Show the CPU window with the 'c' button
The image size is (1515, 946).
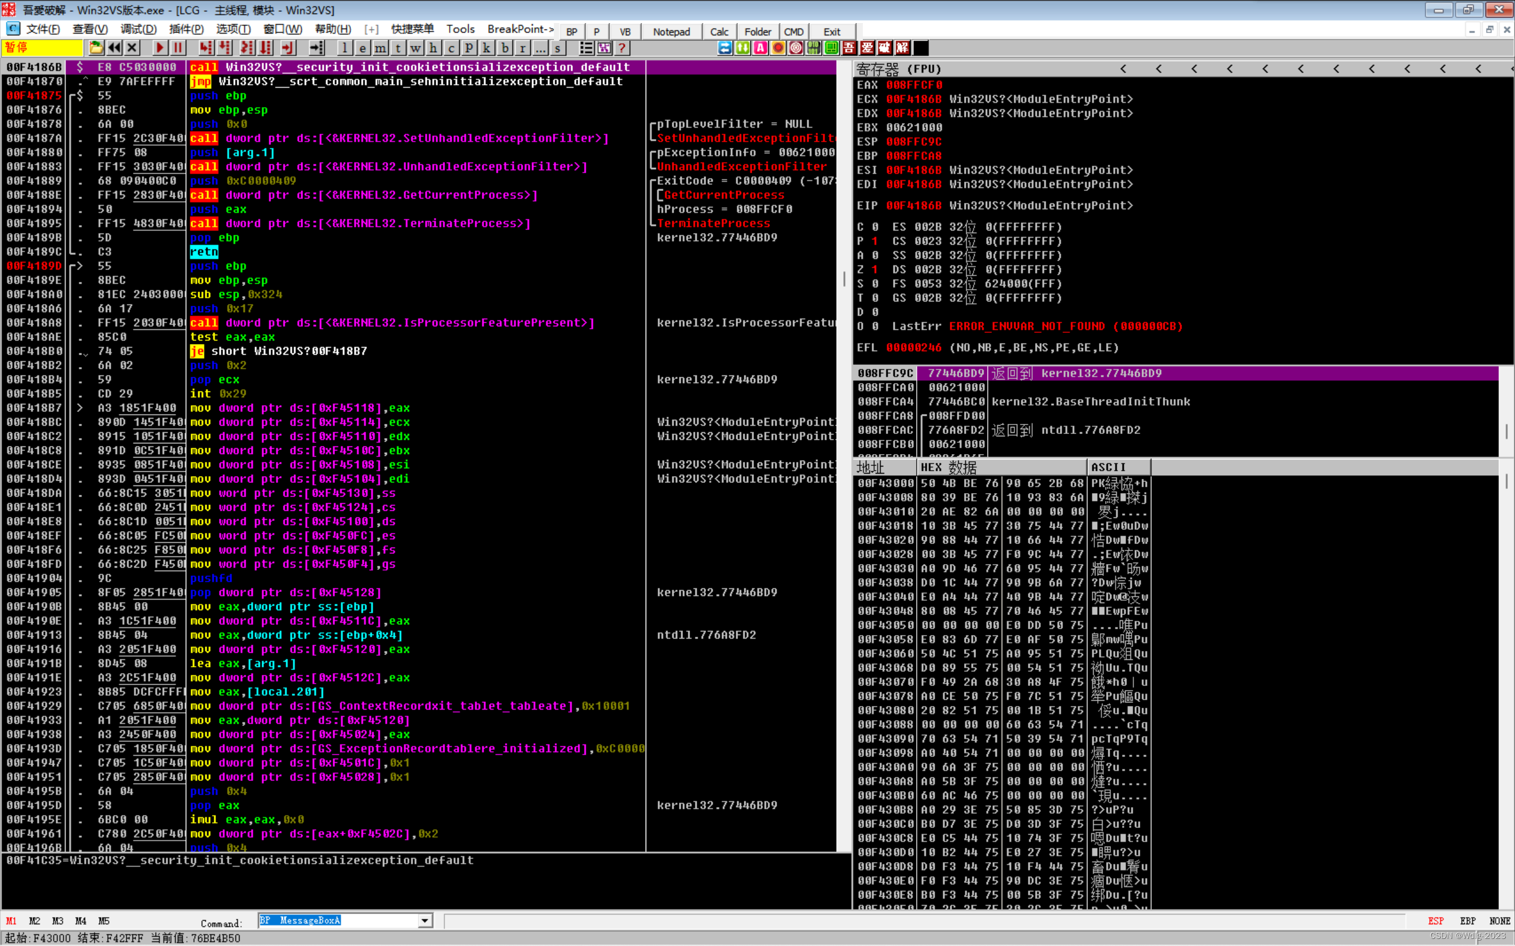tap(451, 47)
